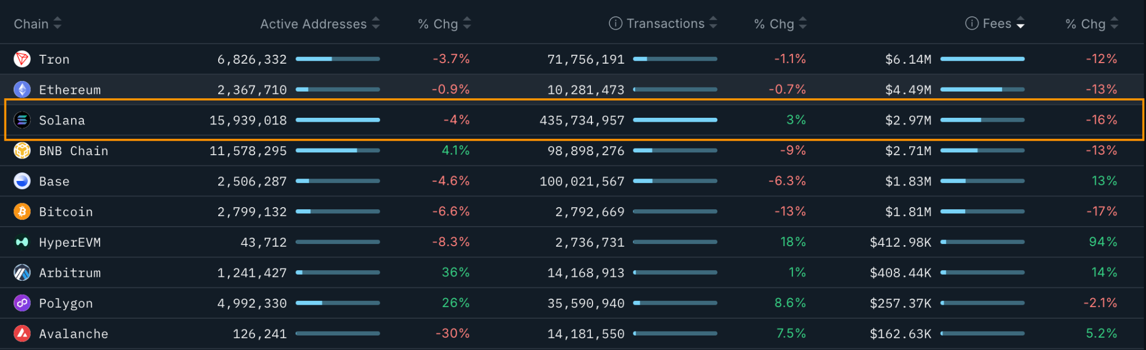The height and width of the screenshot is (350, 1146).
Task: Click the Ethereum chain logo icon
Action: (22, 89)
